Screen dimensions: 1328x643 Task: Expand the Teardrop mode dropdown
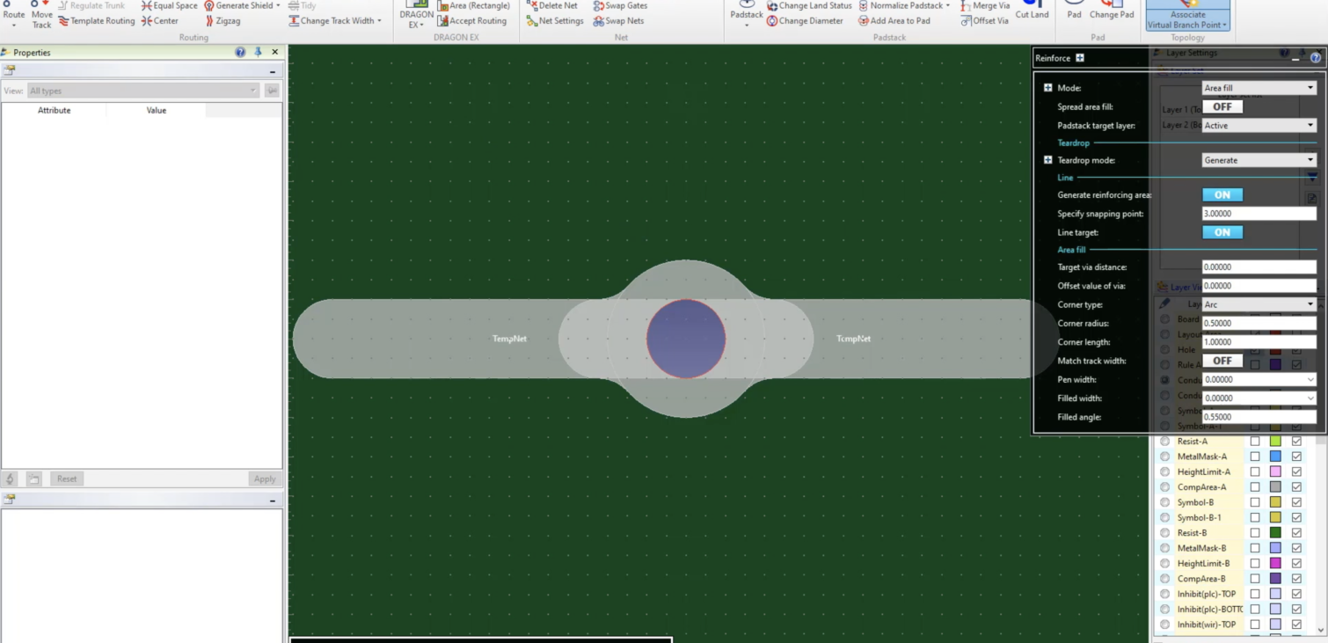[1259, 160]
